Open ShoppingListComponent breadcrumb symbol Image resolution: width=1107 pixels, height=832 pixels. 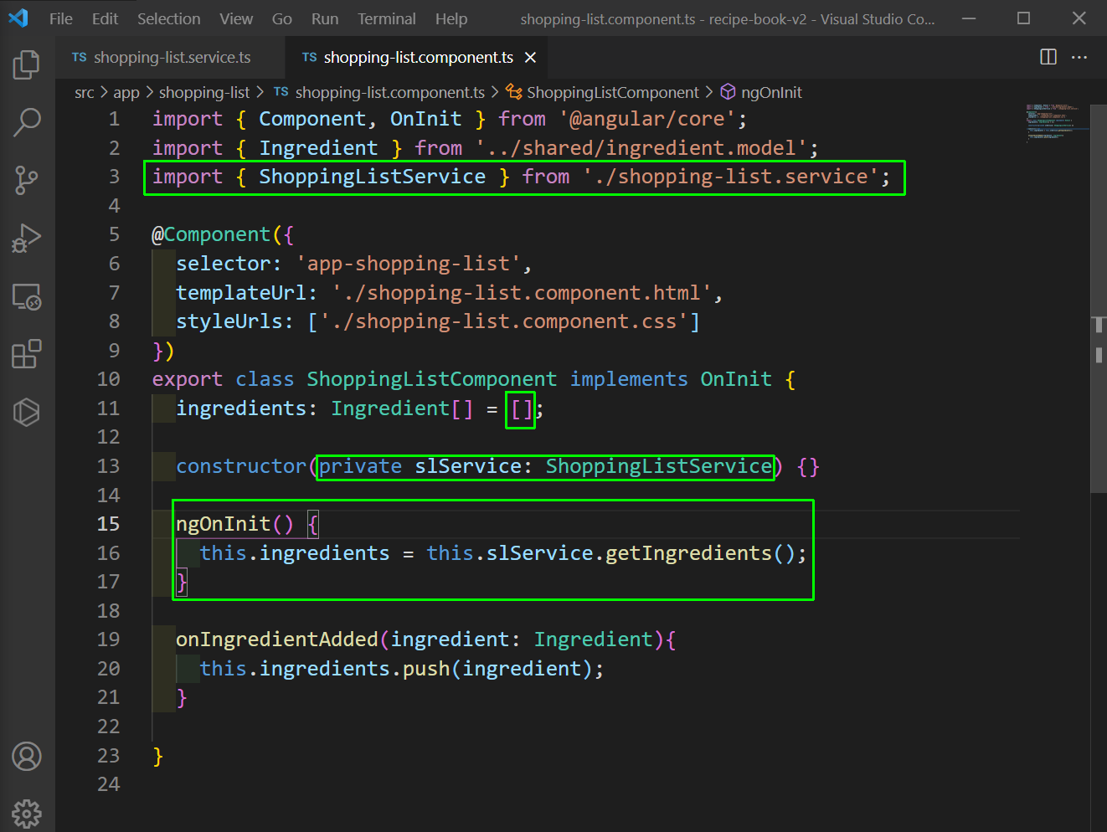602,92
